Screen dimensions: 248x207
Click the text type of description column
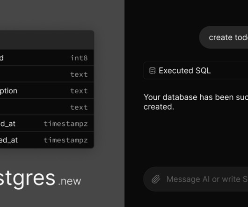(x=79, y=91)
